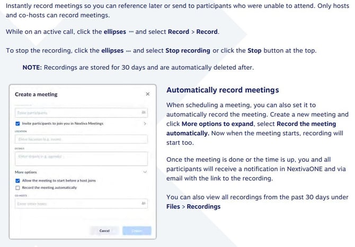The width and height of the screenshot is (355, 247).
Task: Focus the Enter participants input field
Action: [74, 113]
